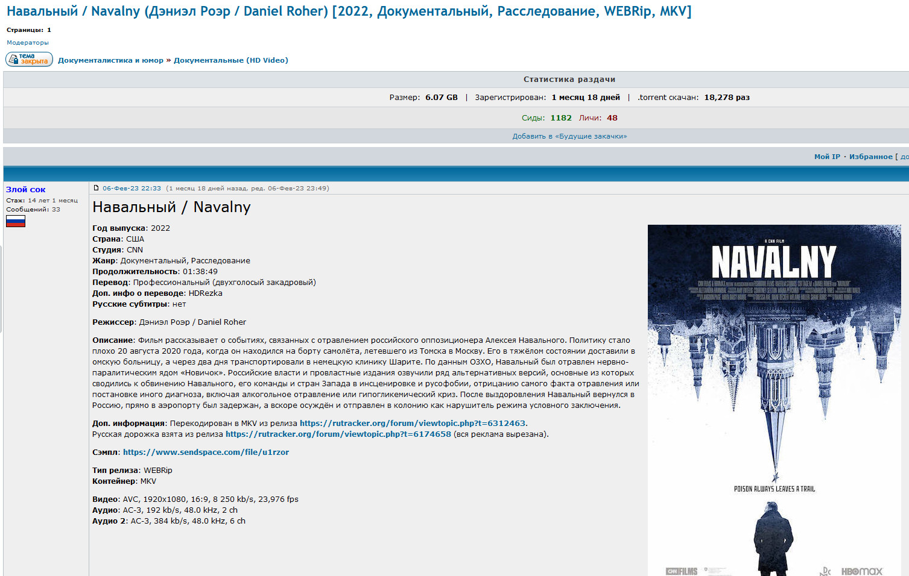The height and width of the screenshot is (576, 909).
Task: Click the grey handle on left page edge
Action: (x=1, y=289)
